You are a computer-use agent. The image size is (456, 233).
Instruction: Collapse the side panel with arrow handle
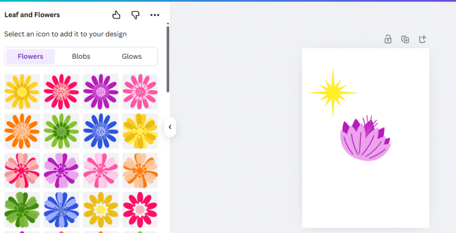click(170, 127)
